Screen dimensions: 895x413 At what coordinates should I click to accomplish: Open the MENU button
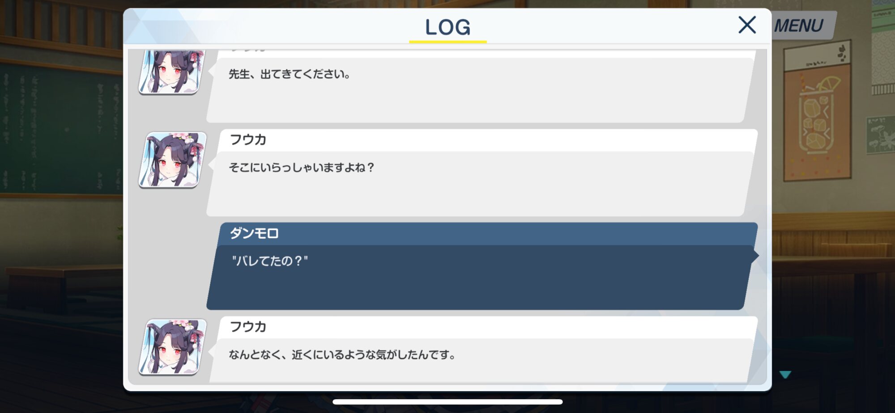(799, 25)
